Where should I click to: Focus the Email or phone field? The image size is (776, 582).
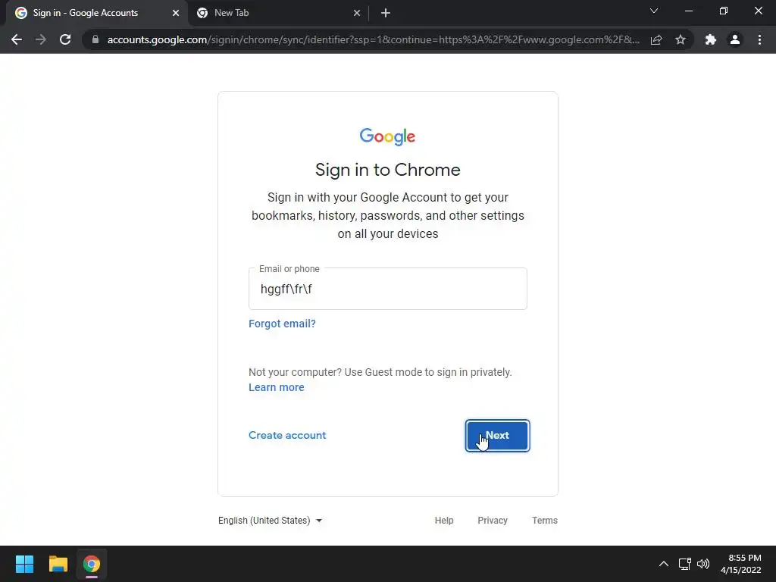(x=388, y=289)
